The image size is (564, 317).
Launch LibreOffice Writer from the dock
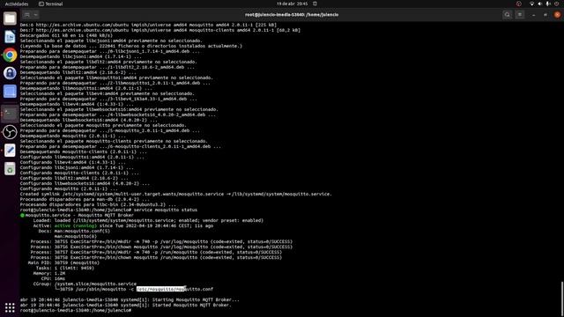pos(10,37)
